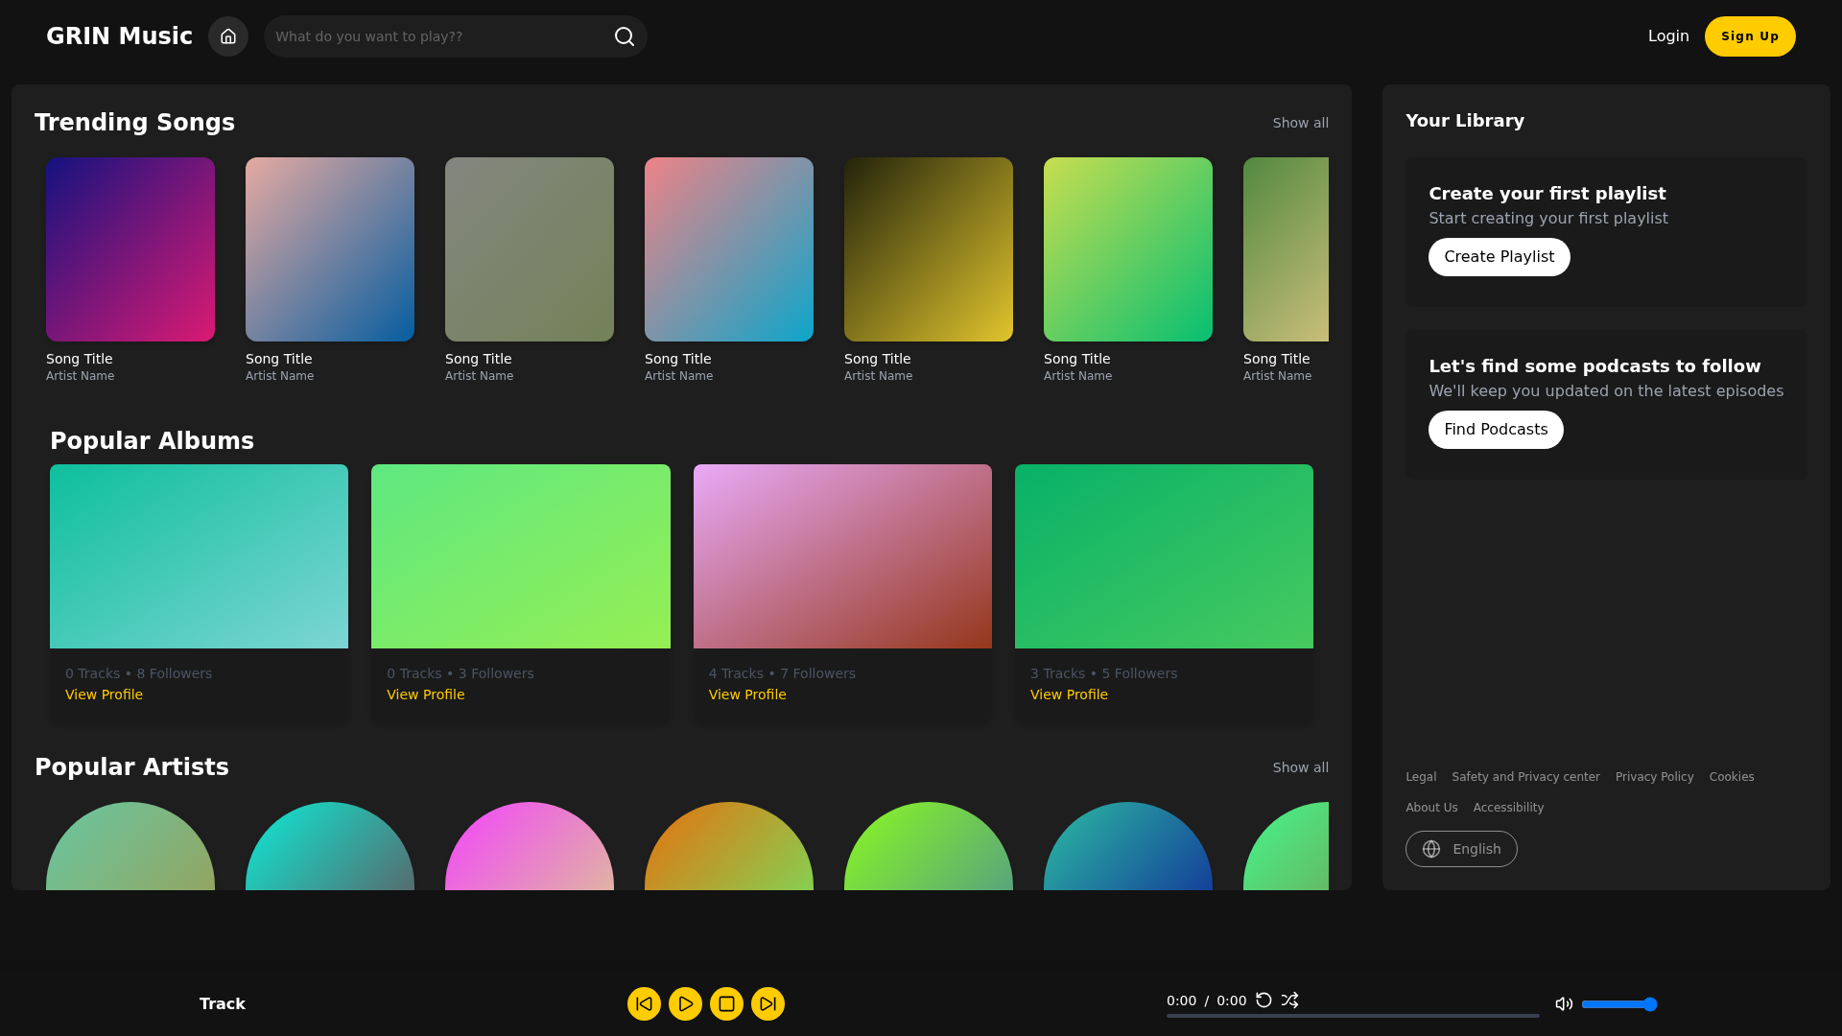Open the English language selector

1461,849
